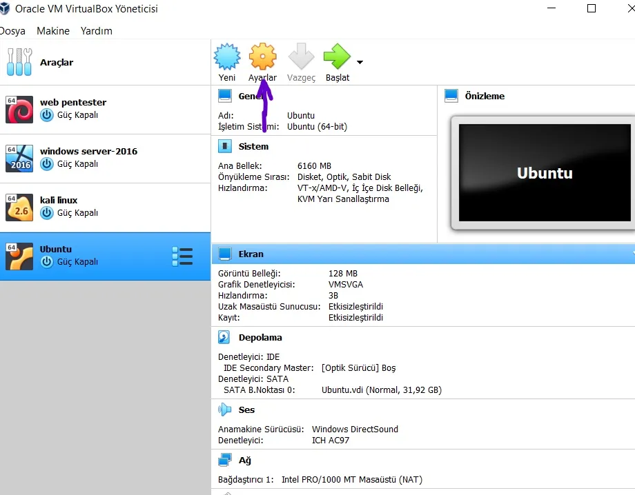Click Ubuntu power state icon
This screenshot has width=635, height=495.
point(46,262)
